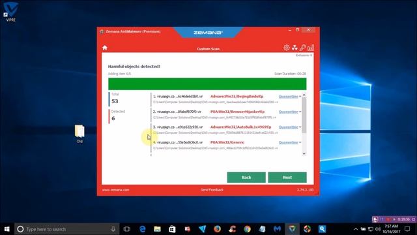
Task: Go to Zemana home screen icon
Action: point(105,48)
